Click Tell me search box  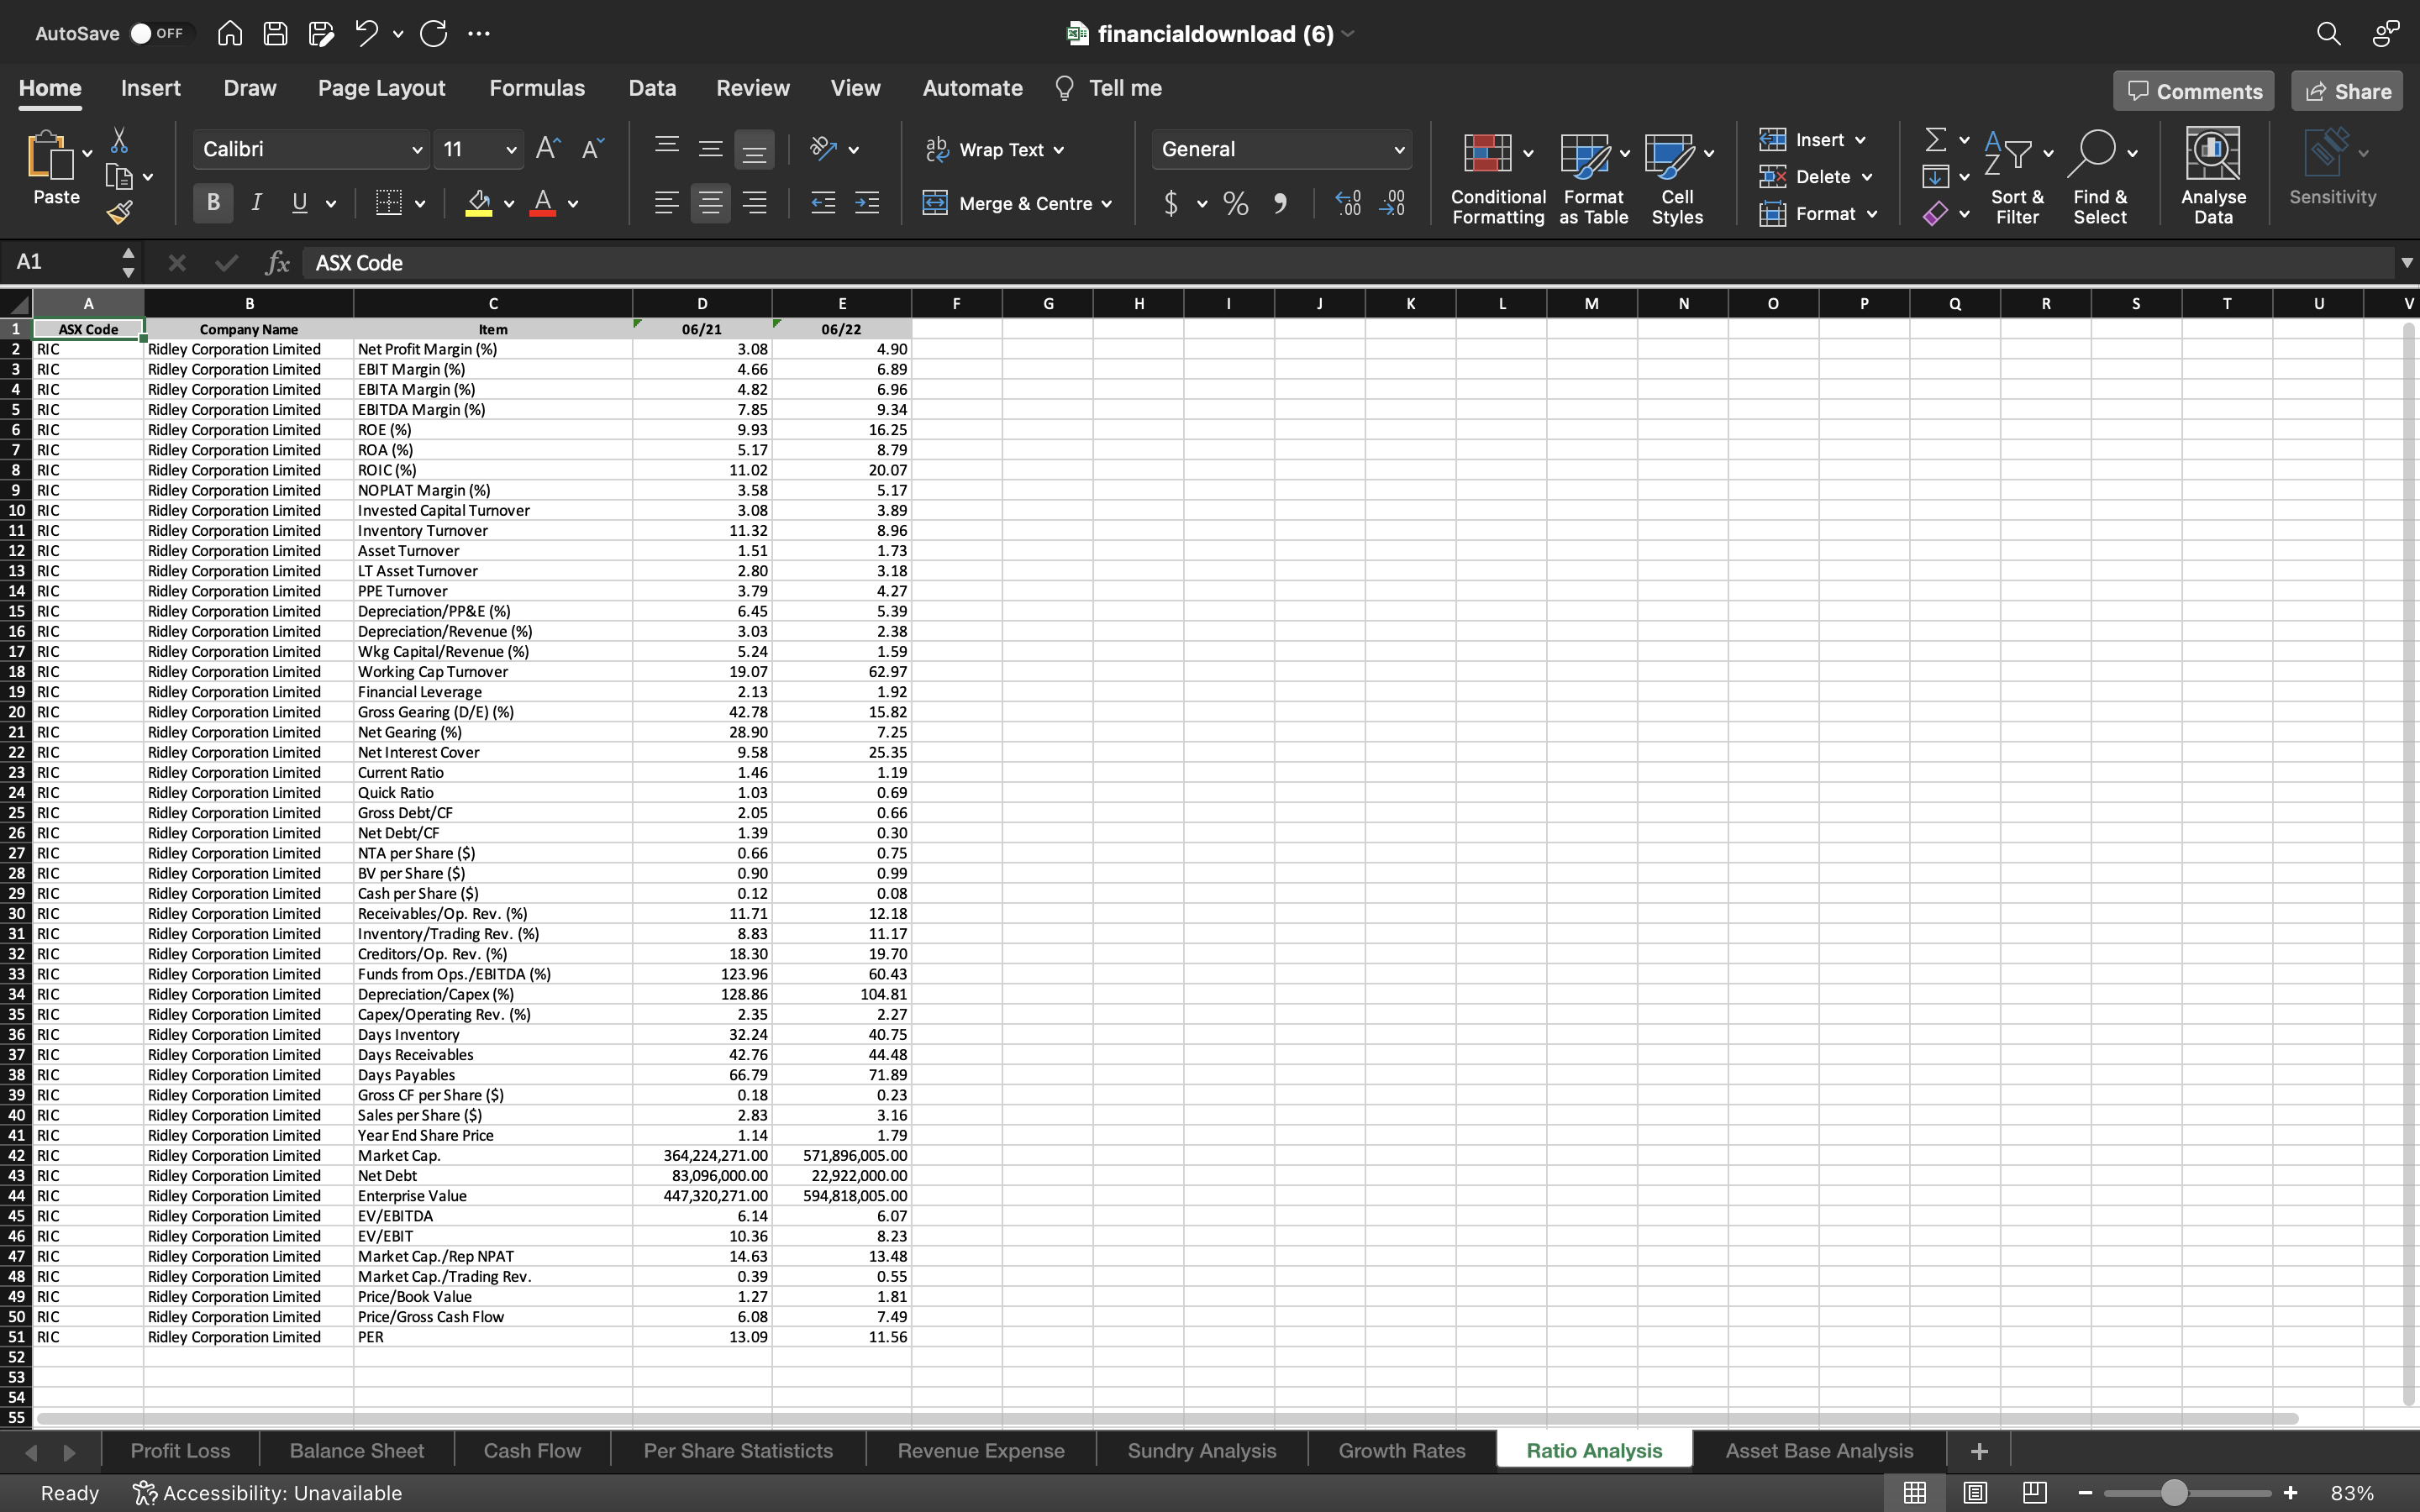click(1108, 88)
